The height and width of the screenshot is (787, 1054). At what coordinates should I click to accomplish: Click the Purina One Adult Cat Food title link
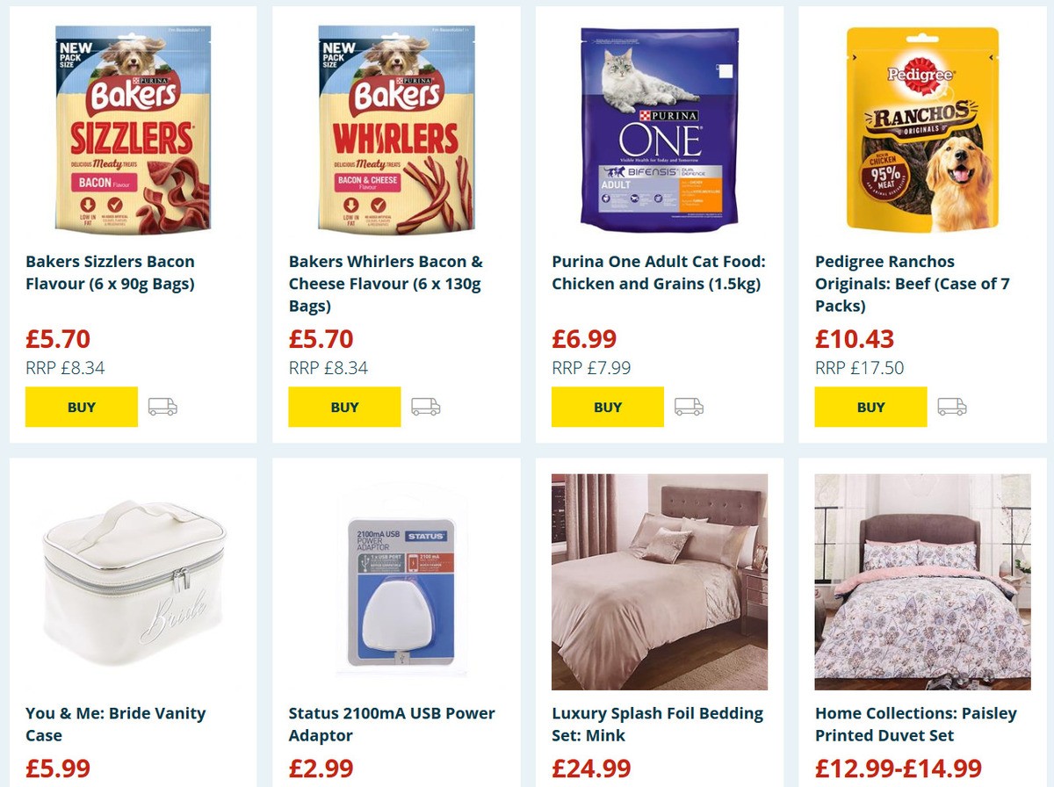click(655, 272)
